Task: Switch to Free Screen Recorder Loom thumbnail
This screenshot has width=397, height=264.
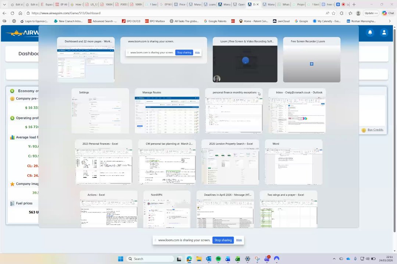Action: tap(312, 60)
